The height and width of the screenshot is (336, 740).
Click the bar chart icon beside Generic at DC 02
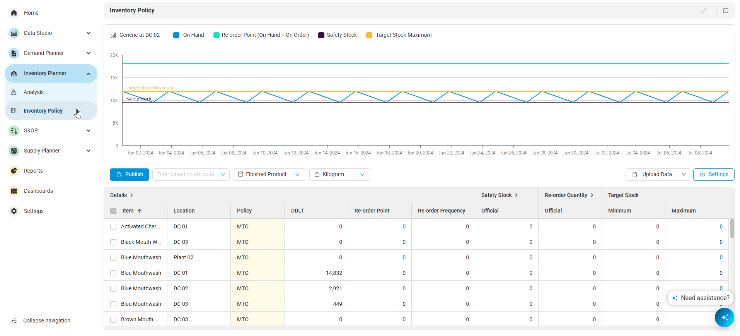click(x=113, y=35)
